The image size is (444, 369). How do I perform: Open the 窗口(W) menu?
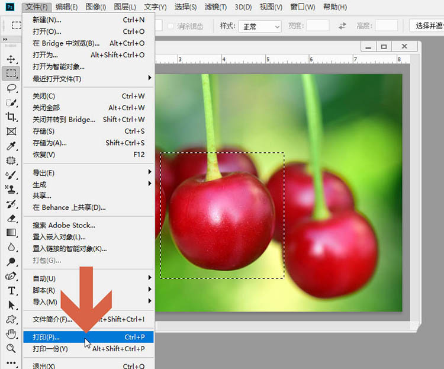click(303, 7)
